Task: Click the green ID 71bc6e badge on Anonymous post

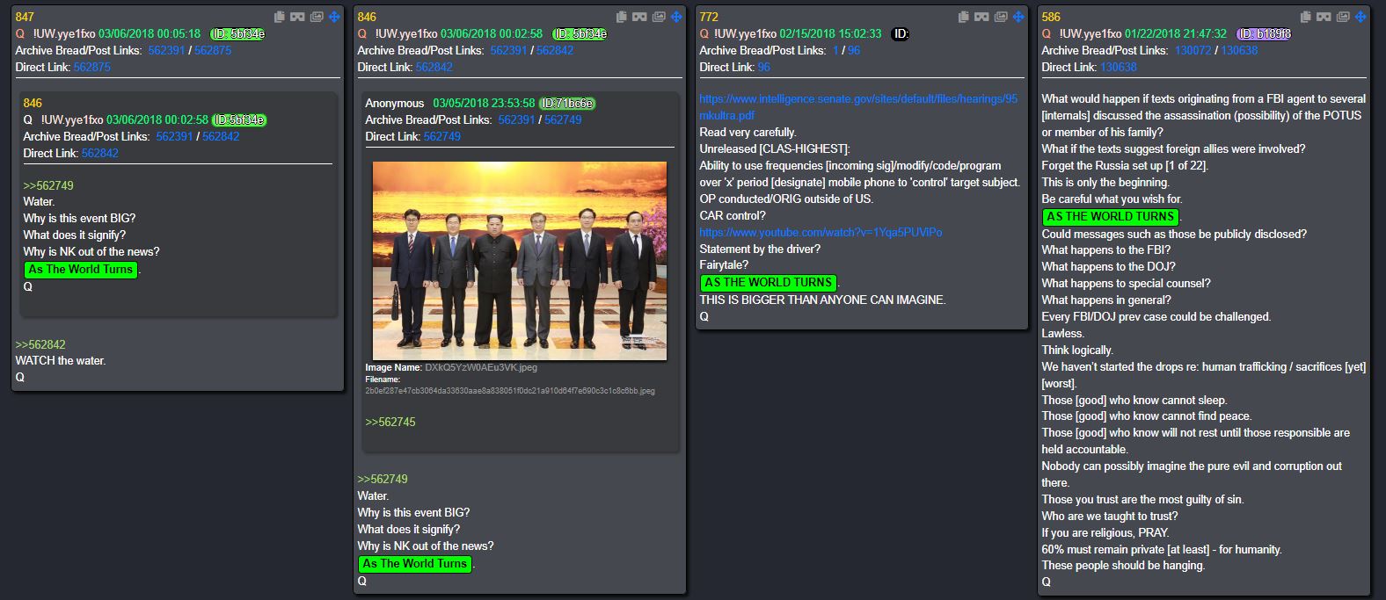Action: coord(567,104)
